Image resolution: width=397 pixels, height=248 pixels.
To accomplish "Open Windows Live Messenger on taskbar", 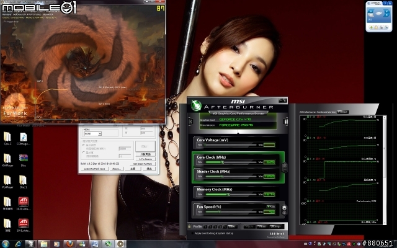I will tap(83, 244).
